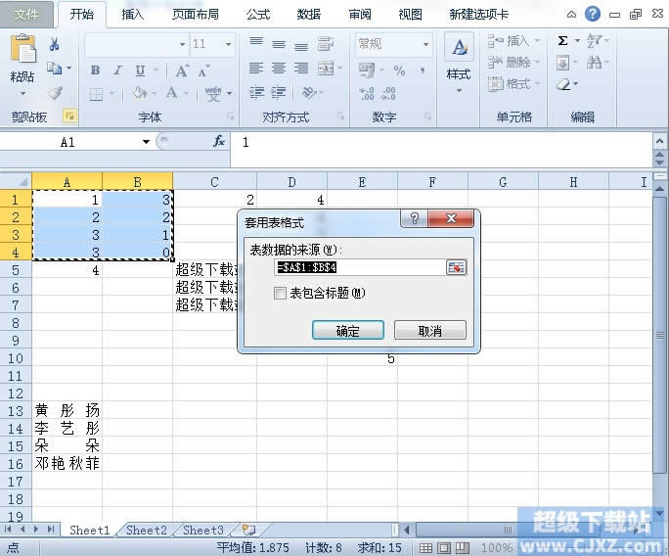Image resolution: width=669 pixels, height=556 pixels.
Task: Click the AutoSum sigma icon
Action: (562, 41)
